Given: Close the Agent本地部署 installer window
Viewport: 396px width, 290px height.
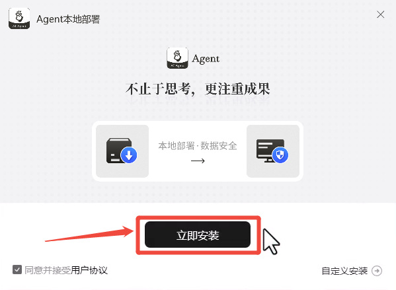Looking at the screenshot, I should 380,15.
